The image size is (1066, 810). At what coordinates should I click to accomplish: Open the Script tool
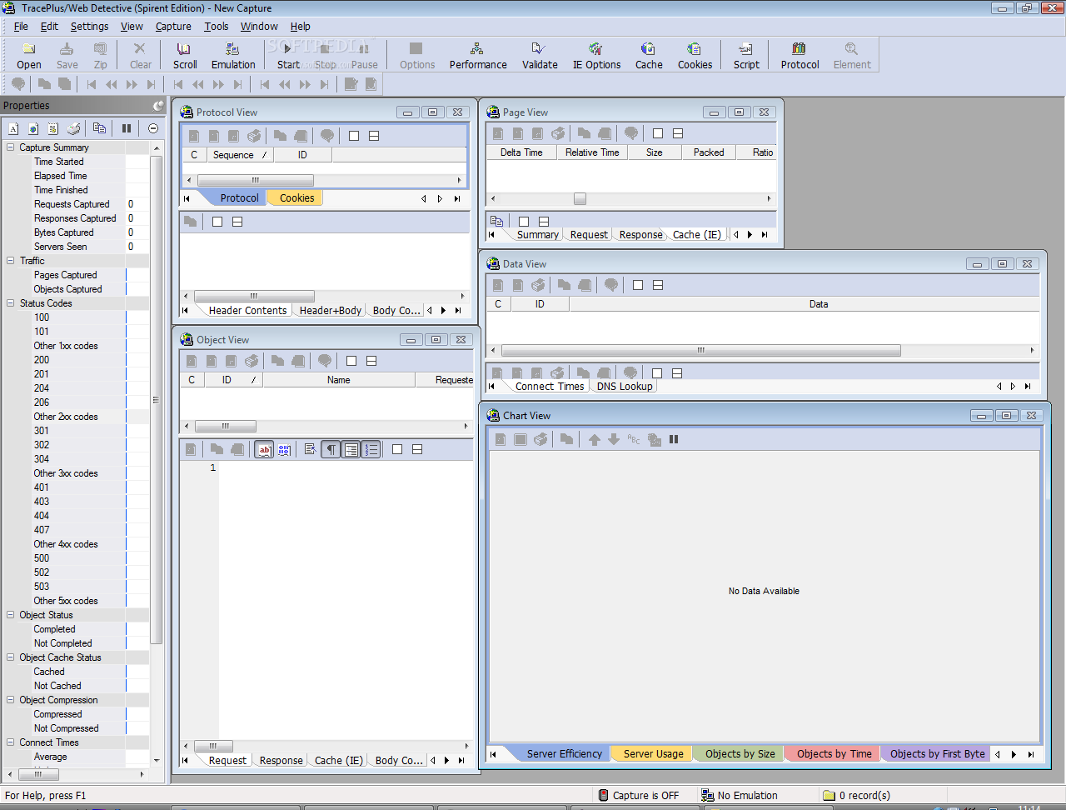pyautogui.click(x=746, y=56)
